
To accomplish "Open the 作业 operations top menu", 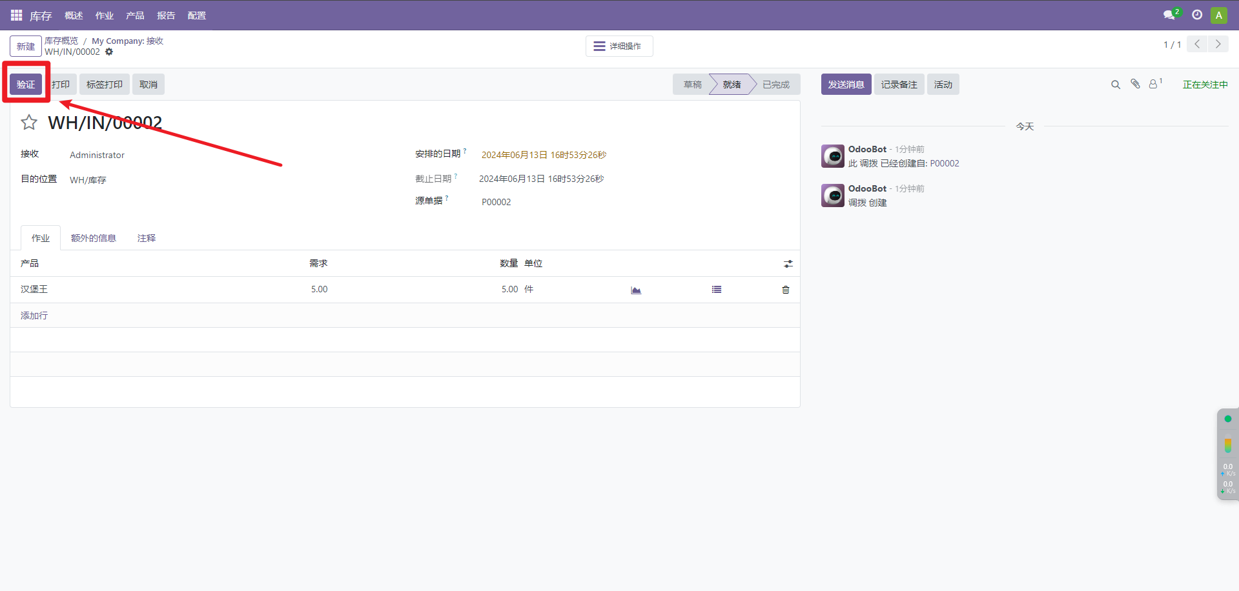I will click(x=105, y=15).
